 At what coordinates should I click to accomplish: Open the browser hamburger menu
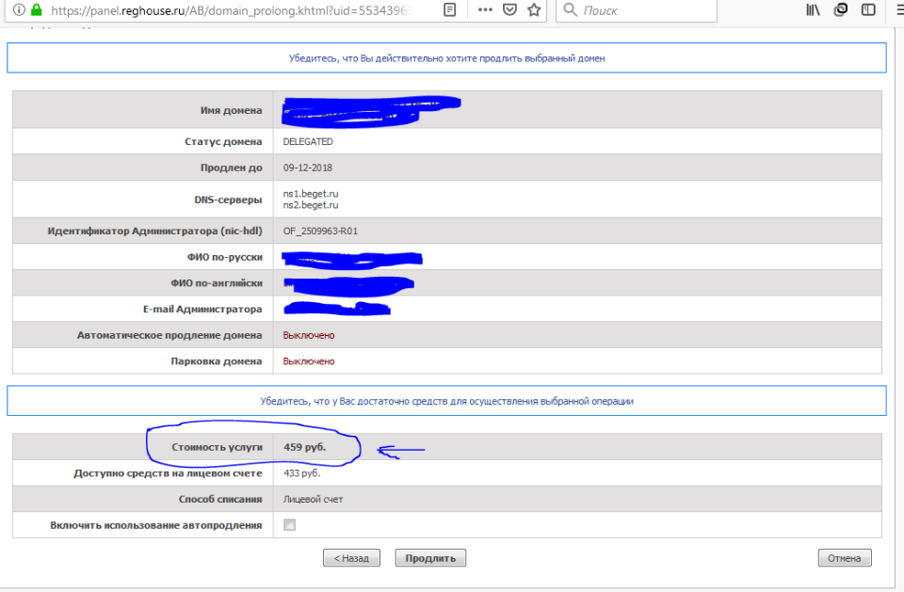(899, 9)
